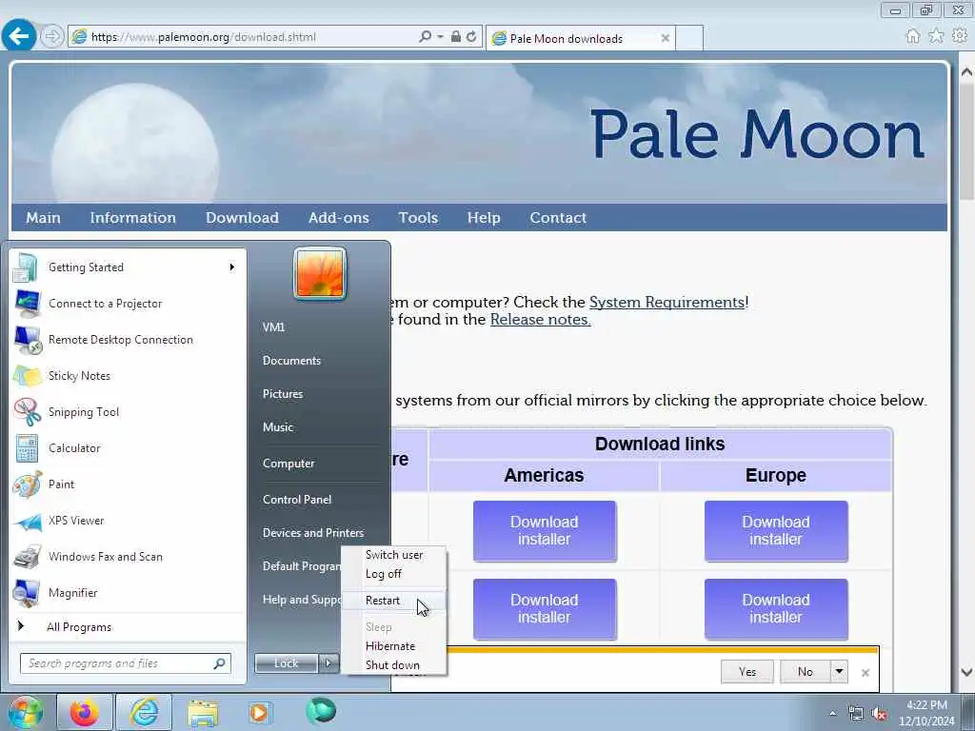The height and width of the screenshot is (731, 975).
Task: Open the Contact page link
Action: coord(558,218)
